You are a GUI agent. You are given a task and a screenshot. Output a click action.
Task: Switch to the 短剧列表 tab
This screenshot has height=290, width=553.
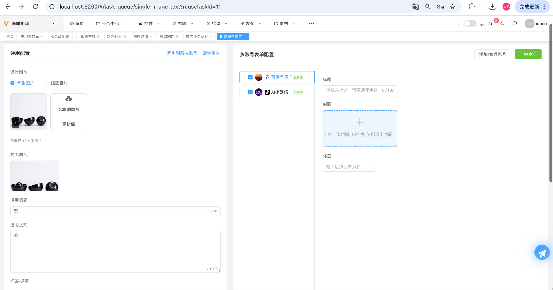pyautogui.click(x=114, y=36)
